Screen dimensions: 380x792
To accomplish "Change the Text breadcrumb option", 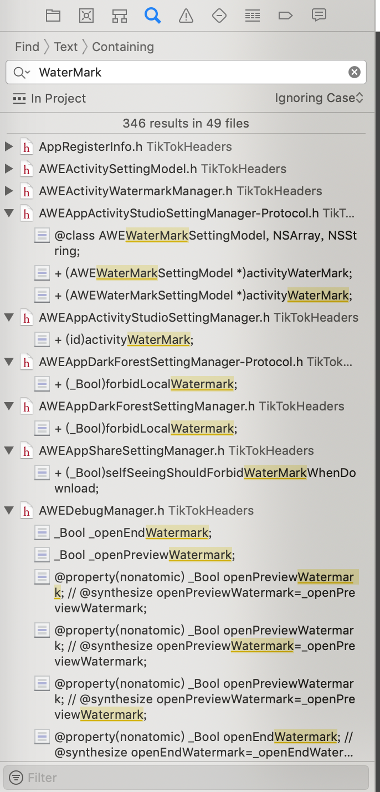I will coord(66,47).
